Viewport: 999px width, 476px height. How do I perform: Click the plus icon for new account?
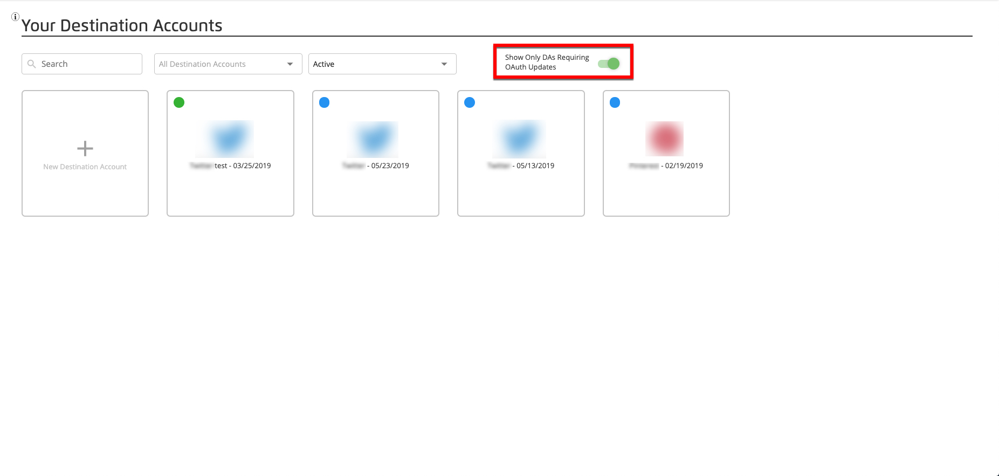coord(85,148)
